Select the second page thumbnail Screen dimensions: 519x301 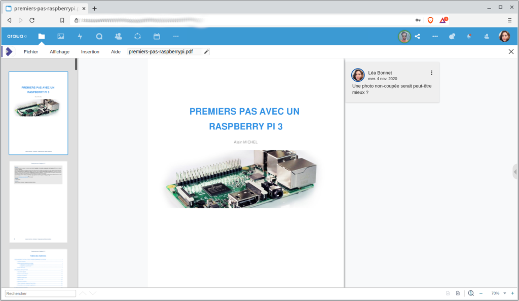point(39,202)
